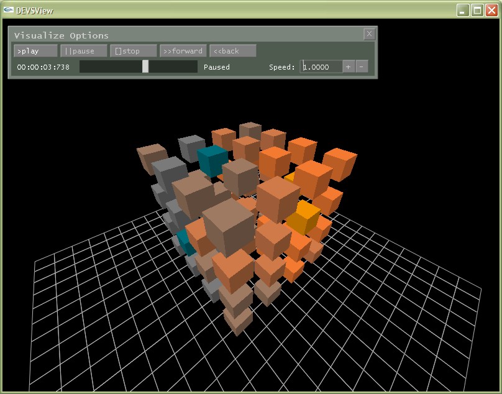This screenshot has height=394, width=502.
Task: Select the teal cube near cluster top
Action: (212, 160)
